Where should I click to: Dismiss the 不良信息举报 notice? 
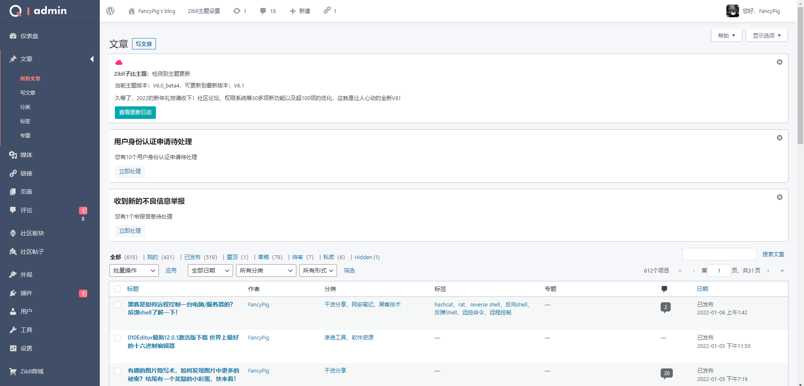pos(780,197)
